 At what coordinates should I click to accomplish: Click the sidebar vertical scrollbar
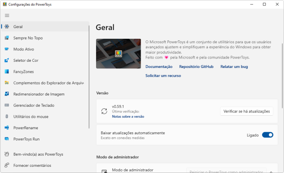pyautogui.click(x=89, y=77)
